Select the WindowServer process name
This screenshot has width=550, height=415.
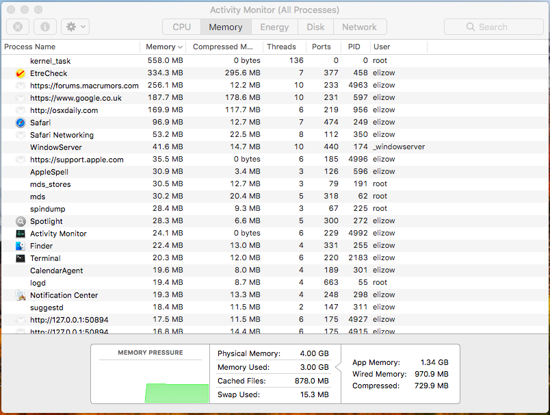56,147
